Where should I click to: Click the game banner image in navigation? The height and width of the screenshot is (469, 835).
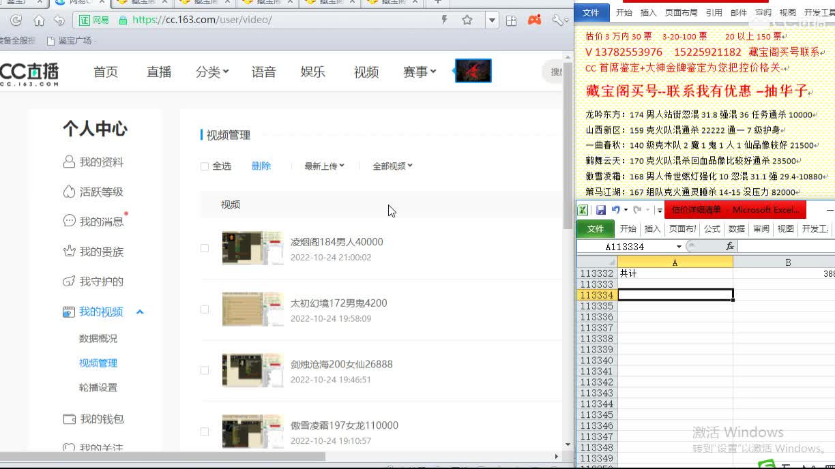click(x=473, y=71)
